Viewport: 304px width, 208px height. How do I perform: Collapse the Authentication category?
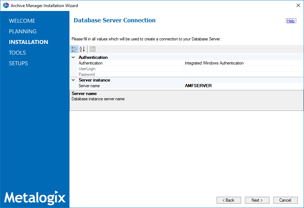[x=73, y=57]
